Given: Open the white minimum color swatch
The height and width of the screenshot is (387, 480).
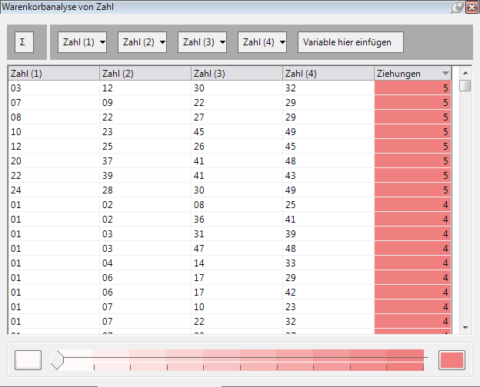Looking at the screenshot, I should pos(28,360).
